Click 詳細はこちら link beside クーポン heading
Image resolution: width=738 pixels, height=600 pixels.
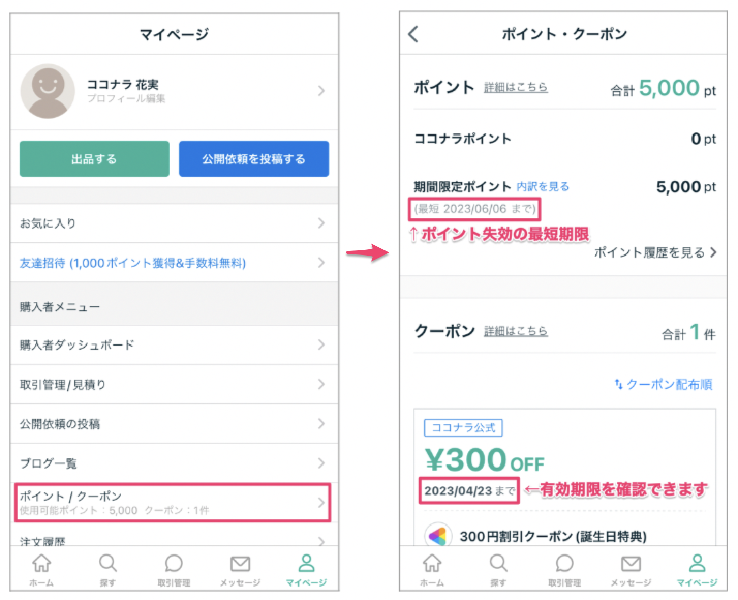pos(515,331)
